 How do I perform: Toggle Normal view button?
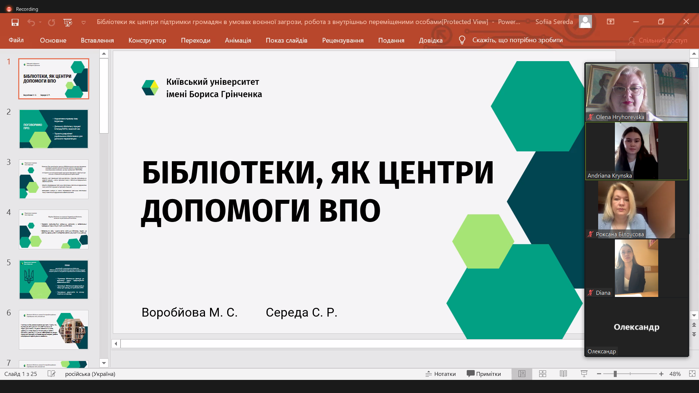[x=522, y=374]
